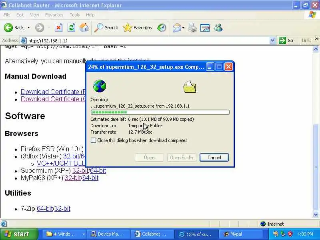Open the Messenger people icon
This screenshot has width=320, height=240.
point(218,28)
